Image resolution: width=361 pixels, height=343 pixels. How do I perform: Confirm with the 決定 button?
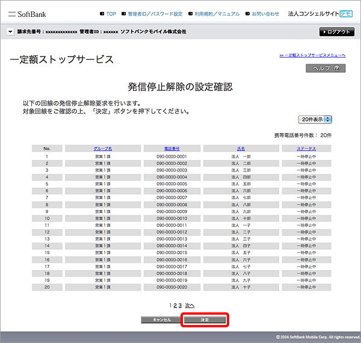tap(205, 320)
